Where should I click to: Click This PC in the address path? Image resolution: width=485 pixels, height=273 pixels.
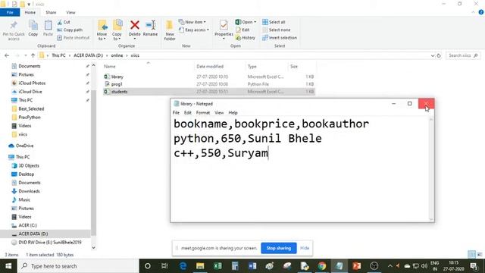coord(58,55)
